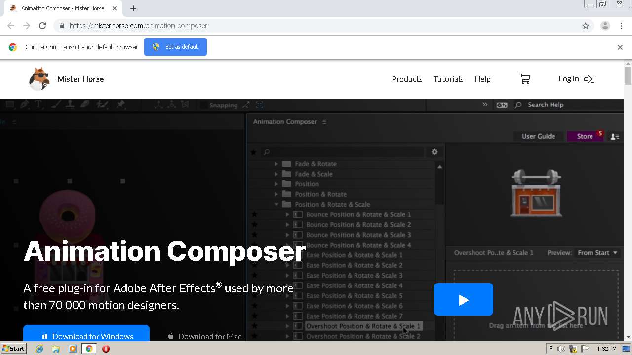Open File Explorer from taskbar
This screenshot has width=632, height=355.
point(56,349)
